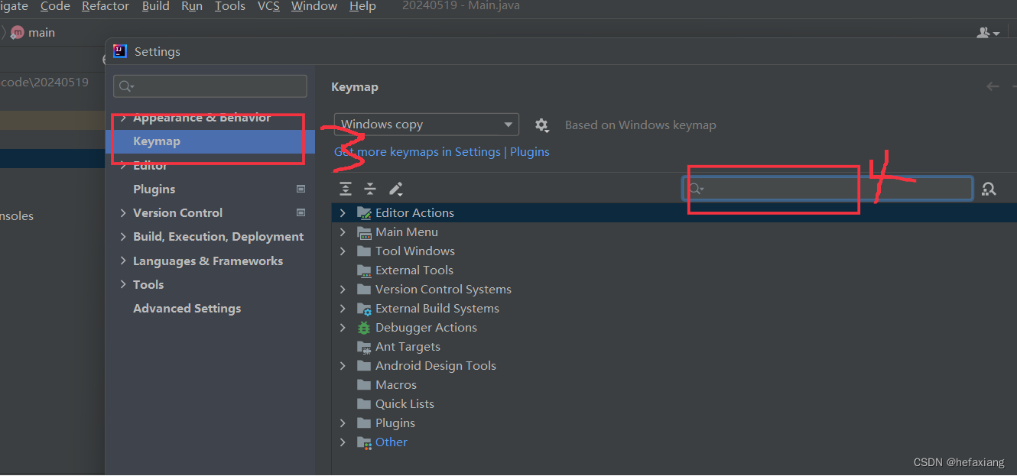Viewport: 1017px width, 476px height.
Task: Click the Tool Windows folder icon
Action: point(364,251)
